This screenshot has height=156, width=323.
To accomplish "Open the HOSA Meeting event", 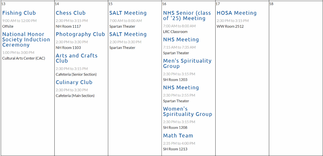I will pos(237,13).
